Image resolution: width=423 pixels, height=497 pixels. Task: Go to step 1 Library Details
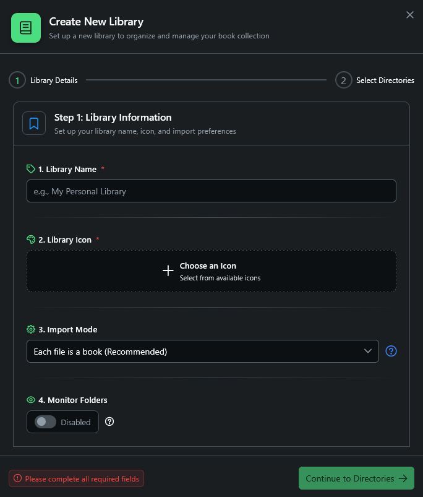pyautogui.click(x=17, y=80)
